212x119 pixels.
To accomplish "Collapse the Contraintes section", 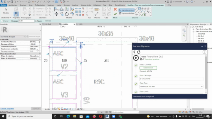I will [x=40, y=40].
